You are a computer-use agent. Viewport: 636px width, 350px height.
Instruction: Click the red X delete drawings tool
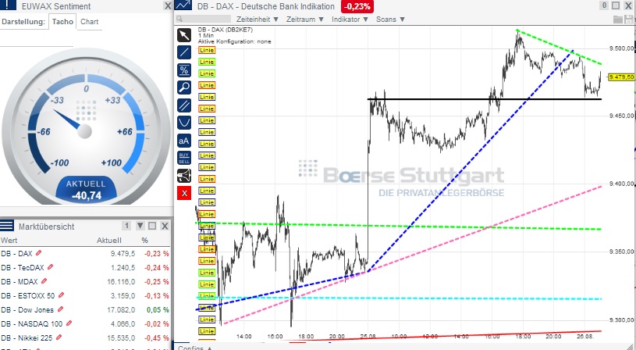tap(184, 193)
